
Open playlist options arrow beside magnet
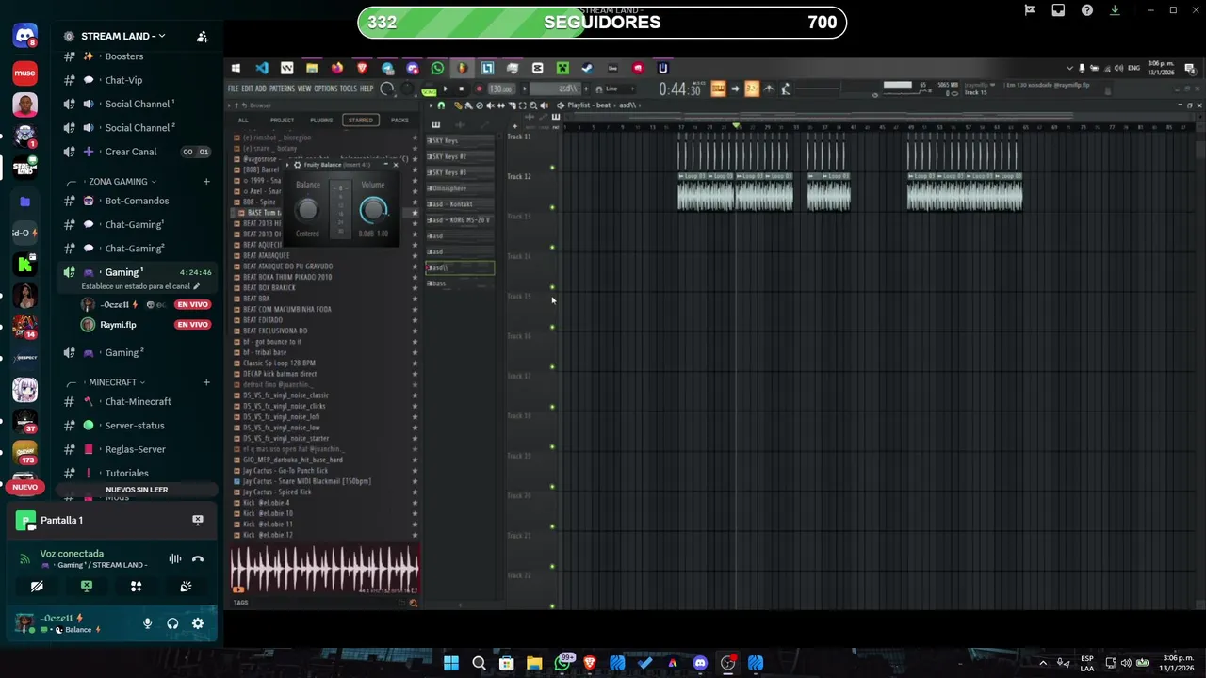coord(432,105)
